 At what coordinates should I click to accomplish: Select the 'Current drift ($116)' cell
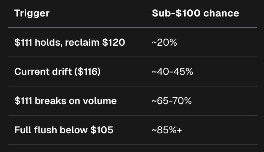pos(57,72)
